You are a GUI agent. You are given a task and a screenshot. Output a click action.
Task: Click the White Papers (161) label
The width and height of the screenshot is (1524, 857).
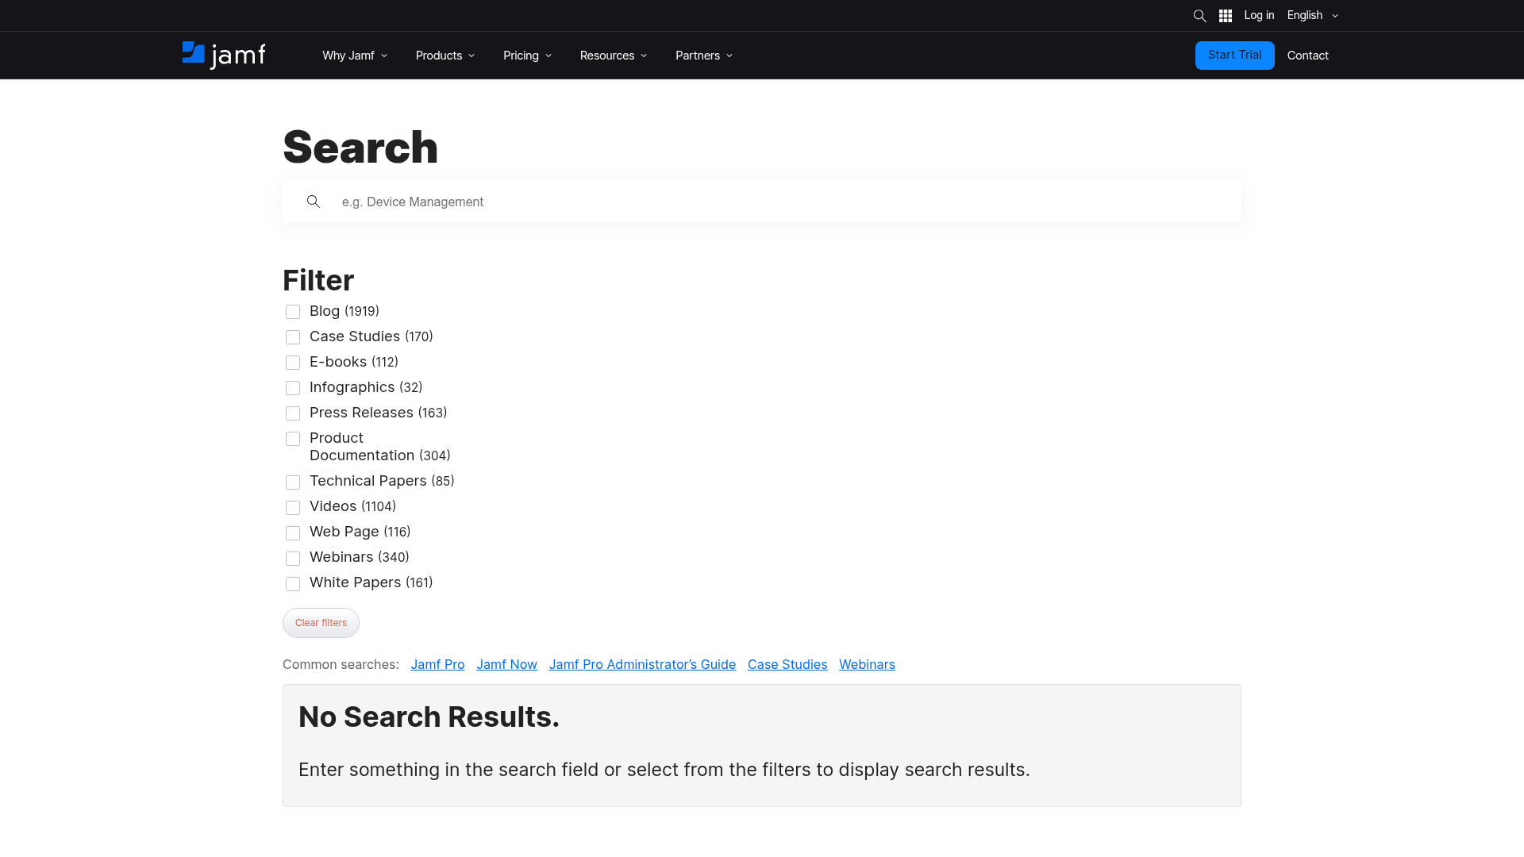[371, 582]
